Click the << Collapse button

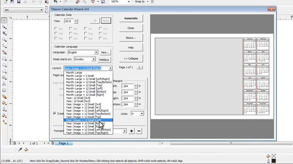[131, 58]
